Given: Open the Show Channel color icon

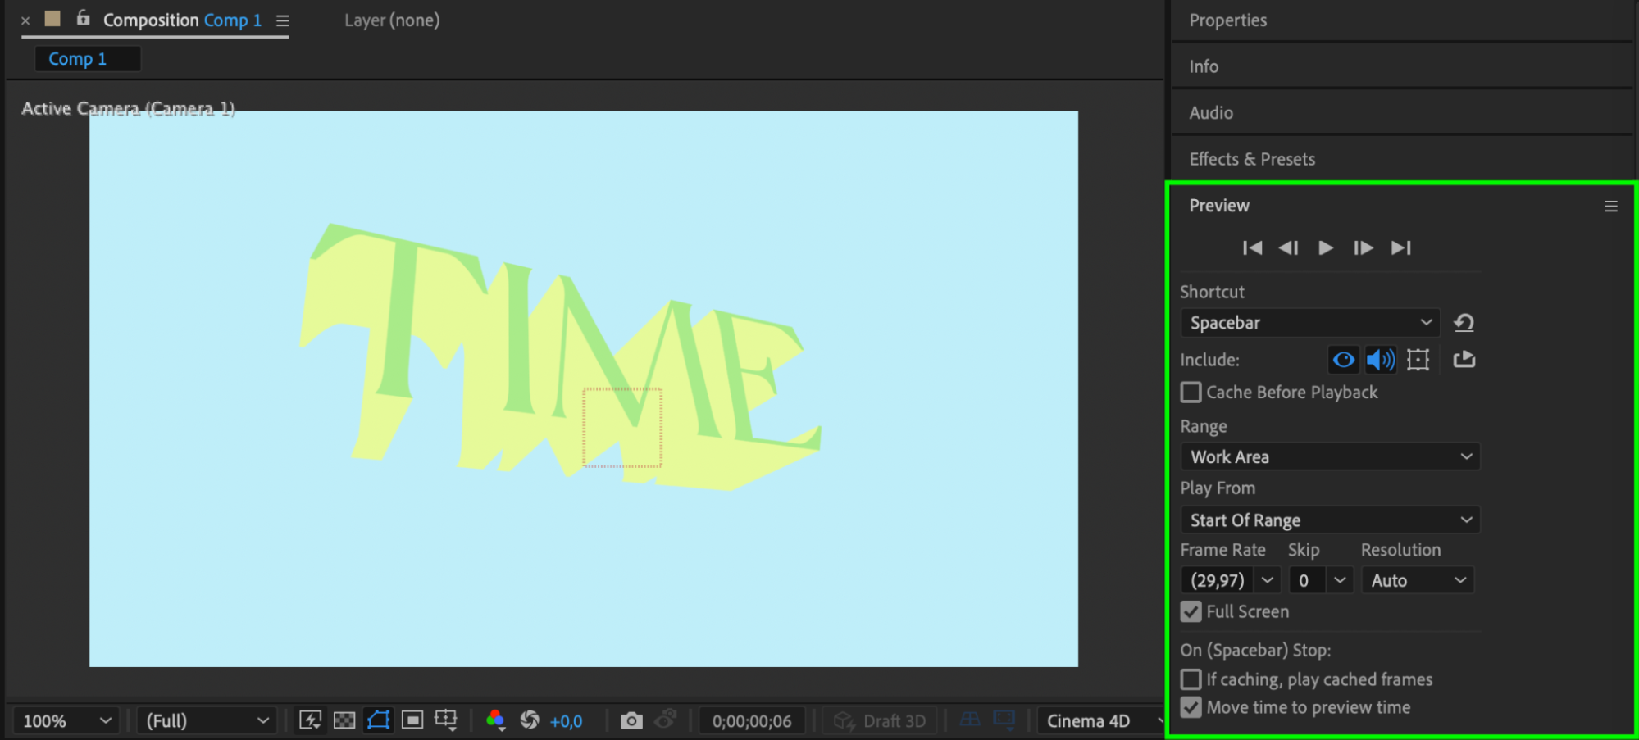Looking at the screenshot, I should click(x=495, y=720).
